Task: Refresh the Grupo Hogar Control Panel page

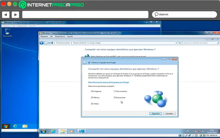Action: [x=180, y=43]
